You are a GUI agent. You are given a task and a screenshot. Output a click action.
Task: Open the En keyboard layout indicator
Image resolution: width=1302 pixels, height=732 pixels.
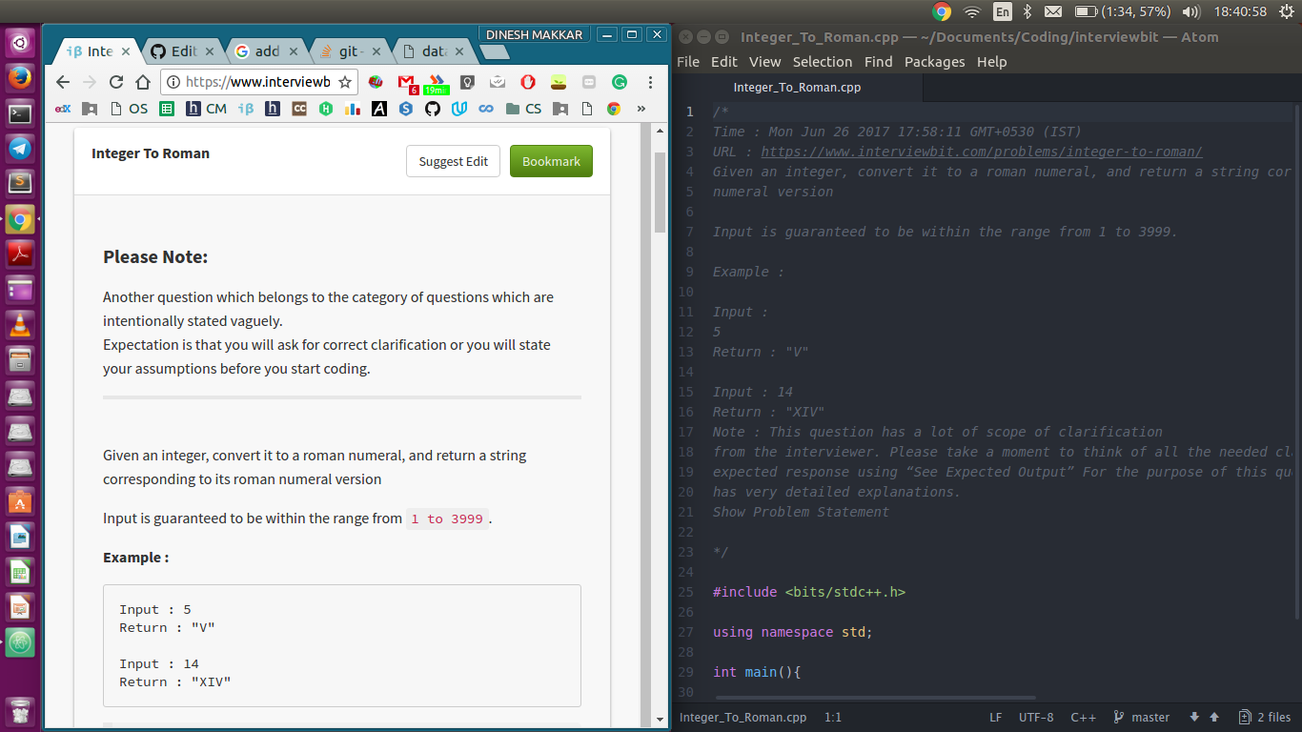pos(1003,11)
